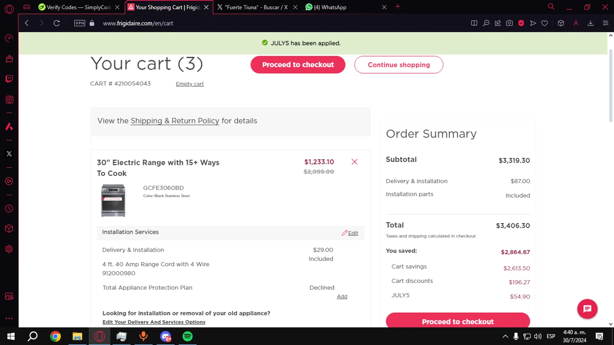This screenshot has width=614, height=345.
Task: Open the volume control in system tray
Action: pyautogui.click(x=537, y=336)
